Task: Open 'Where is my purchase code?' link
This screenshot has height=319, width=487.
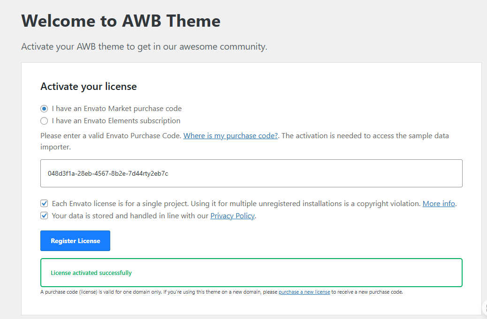Action: [x=230, y=136]
